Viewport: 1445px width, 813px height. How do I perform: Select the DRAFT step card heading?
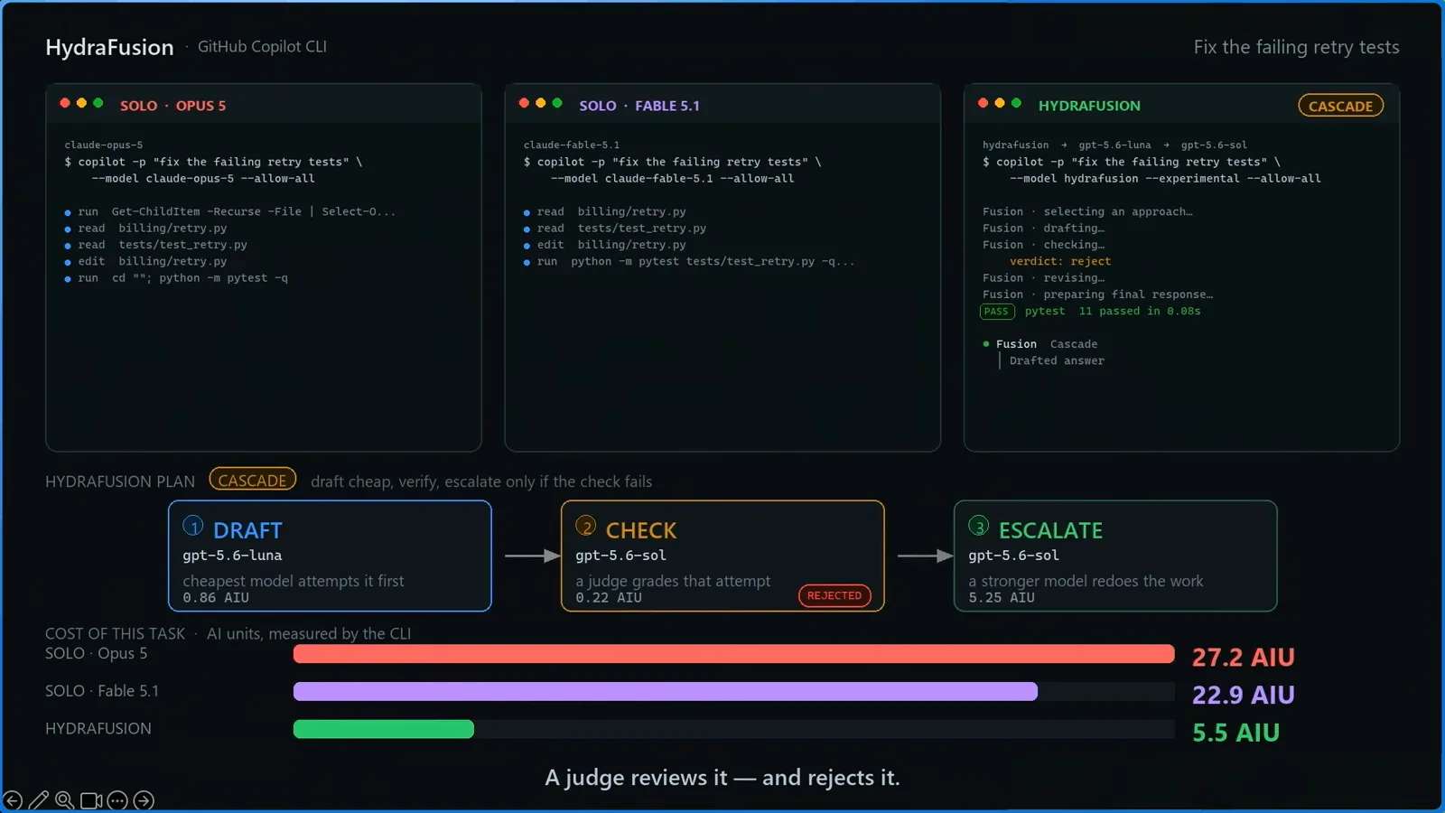click(247, 530)
